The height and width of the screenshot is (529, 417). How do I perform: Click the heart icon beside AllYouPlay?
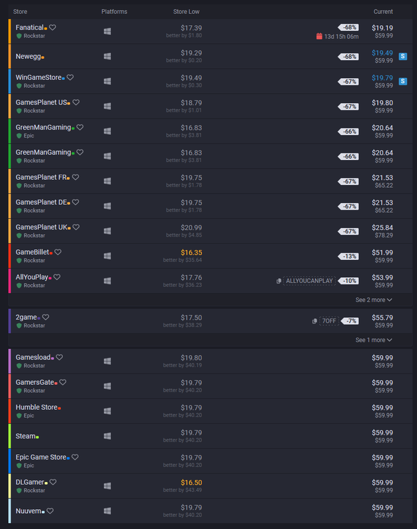[x=57, y=277]
